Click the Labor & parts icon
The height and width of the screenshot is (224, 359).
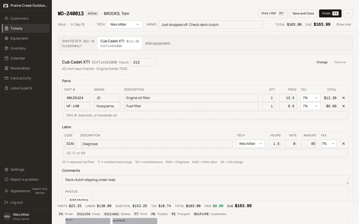6,88
